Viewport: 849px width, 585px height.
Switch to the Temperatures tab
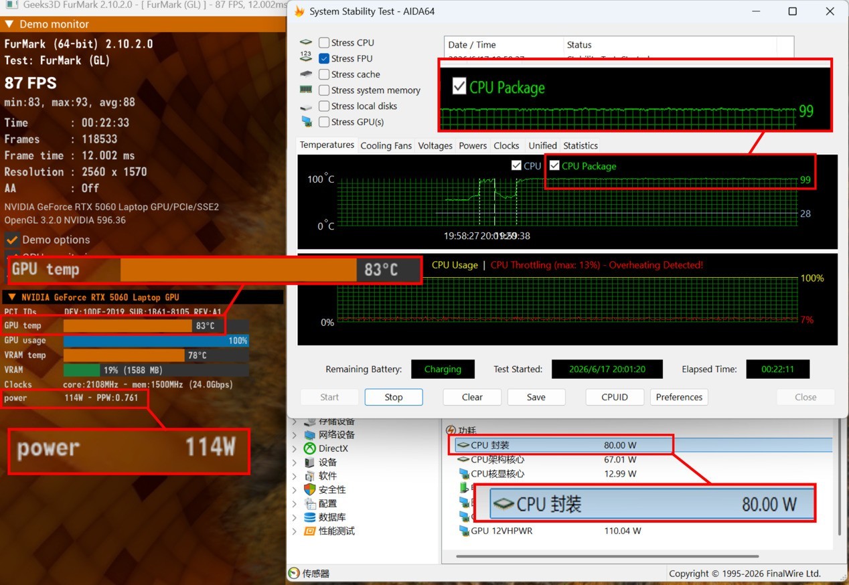point(327,145)
